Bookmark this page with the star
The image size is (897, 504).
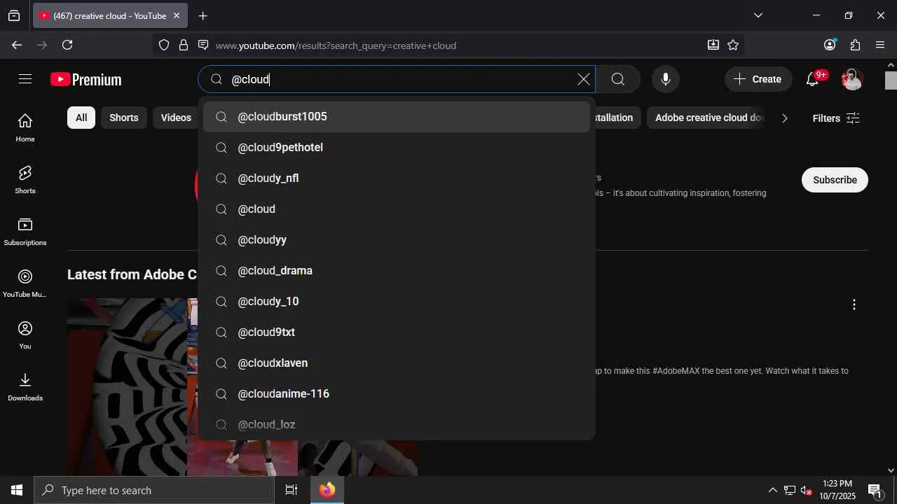pos(733,45)
